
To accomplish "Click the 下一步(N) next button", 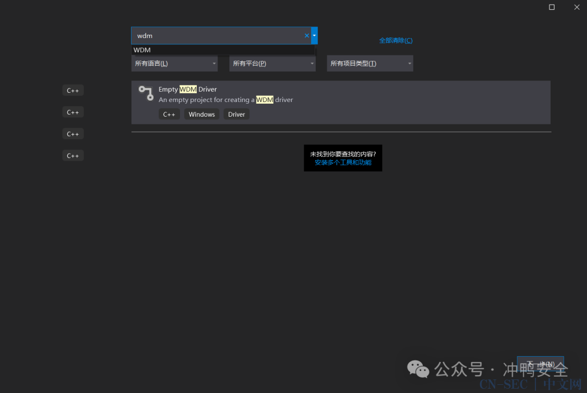I will [540, 364].
